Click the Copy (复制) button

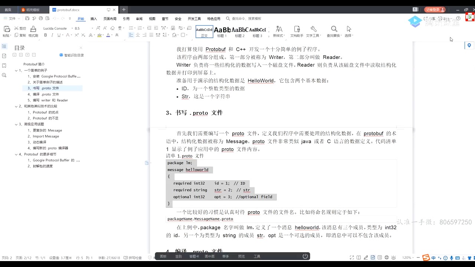(20, 35)
